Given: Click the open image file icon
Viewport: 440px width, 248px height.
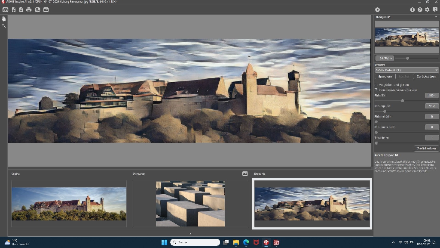Looking at the screenshot, I should [13, 10].
